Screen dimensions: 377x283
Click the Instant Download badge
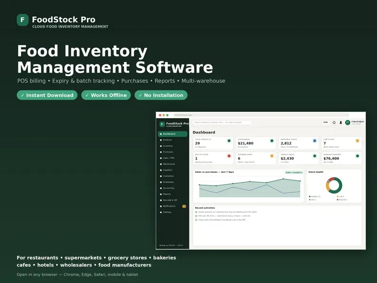[x=47, y=95]
